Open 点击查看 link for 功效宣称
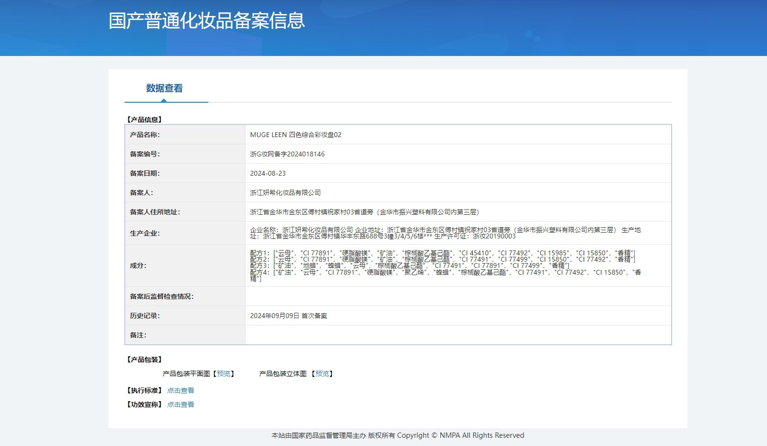Screen dimensions: 767x446 pyautogui.click(x=181, y=404)
